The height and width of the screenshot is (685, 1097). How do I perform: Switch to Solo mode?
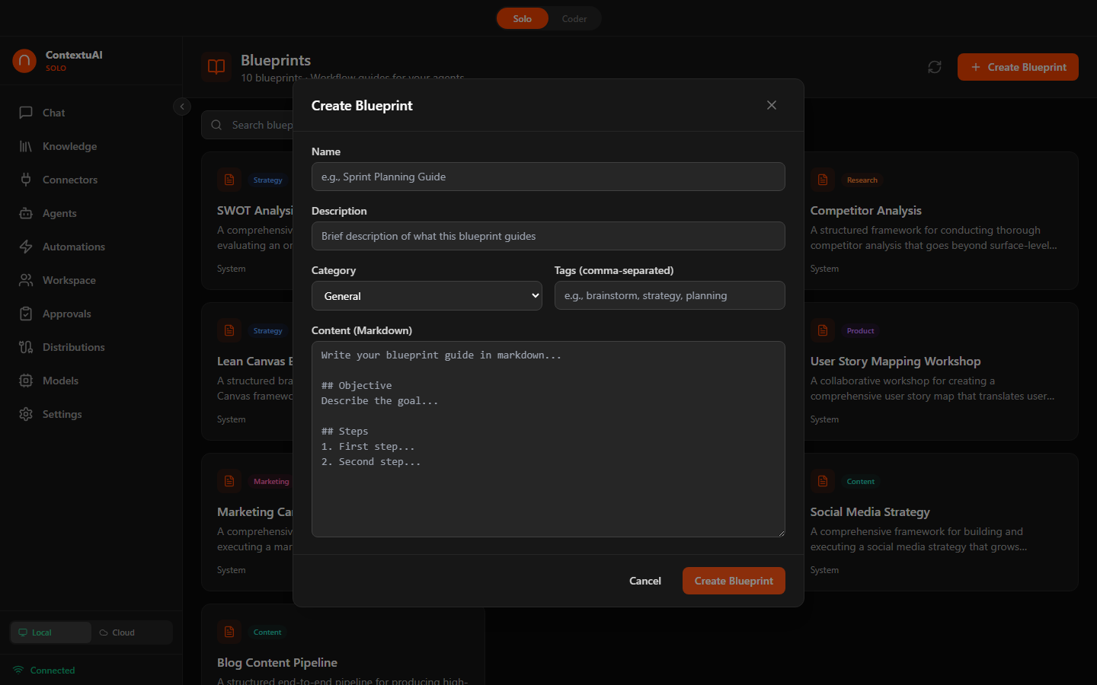pos(523,18)
